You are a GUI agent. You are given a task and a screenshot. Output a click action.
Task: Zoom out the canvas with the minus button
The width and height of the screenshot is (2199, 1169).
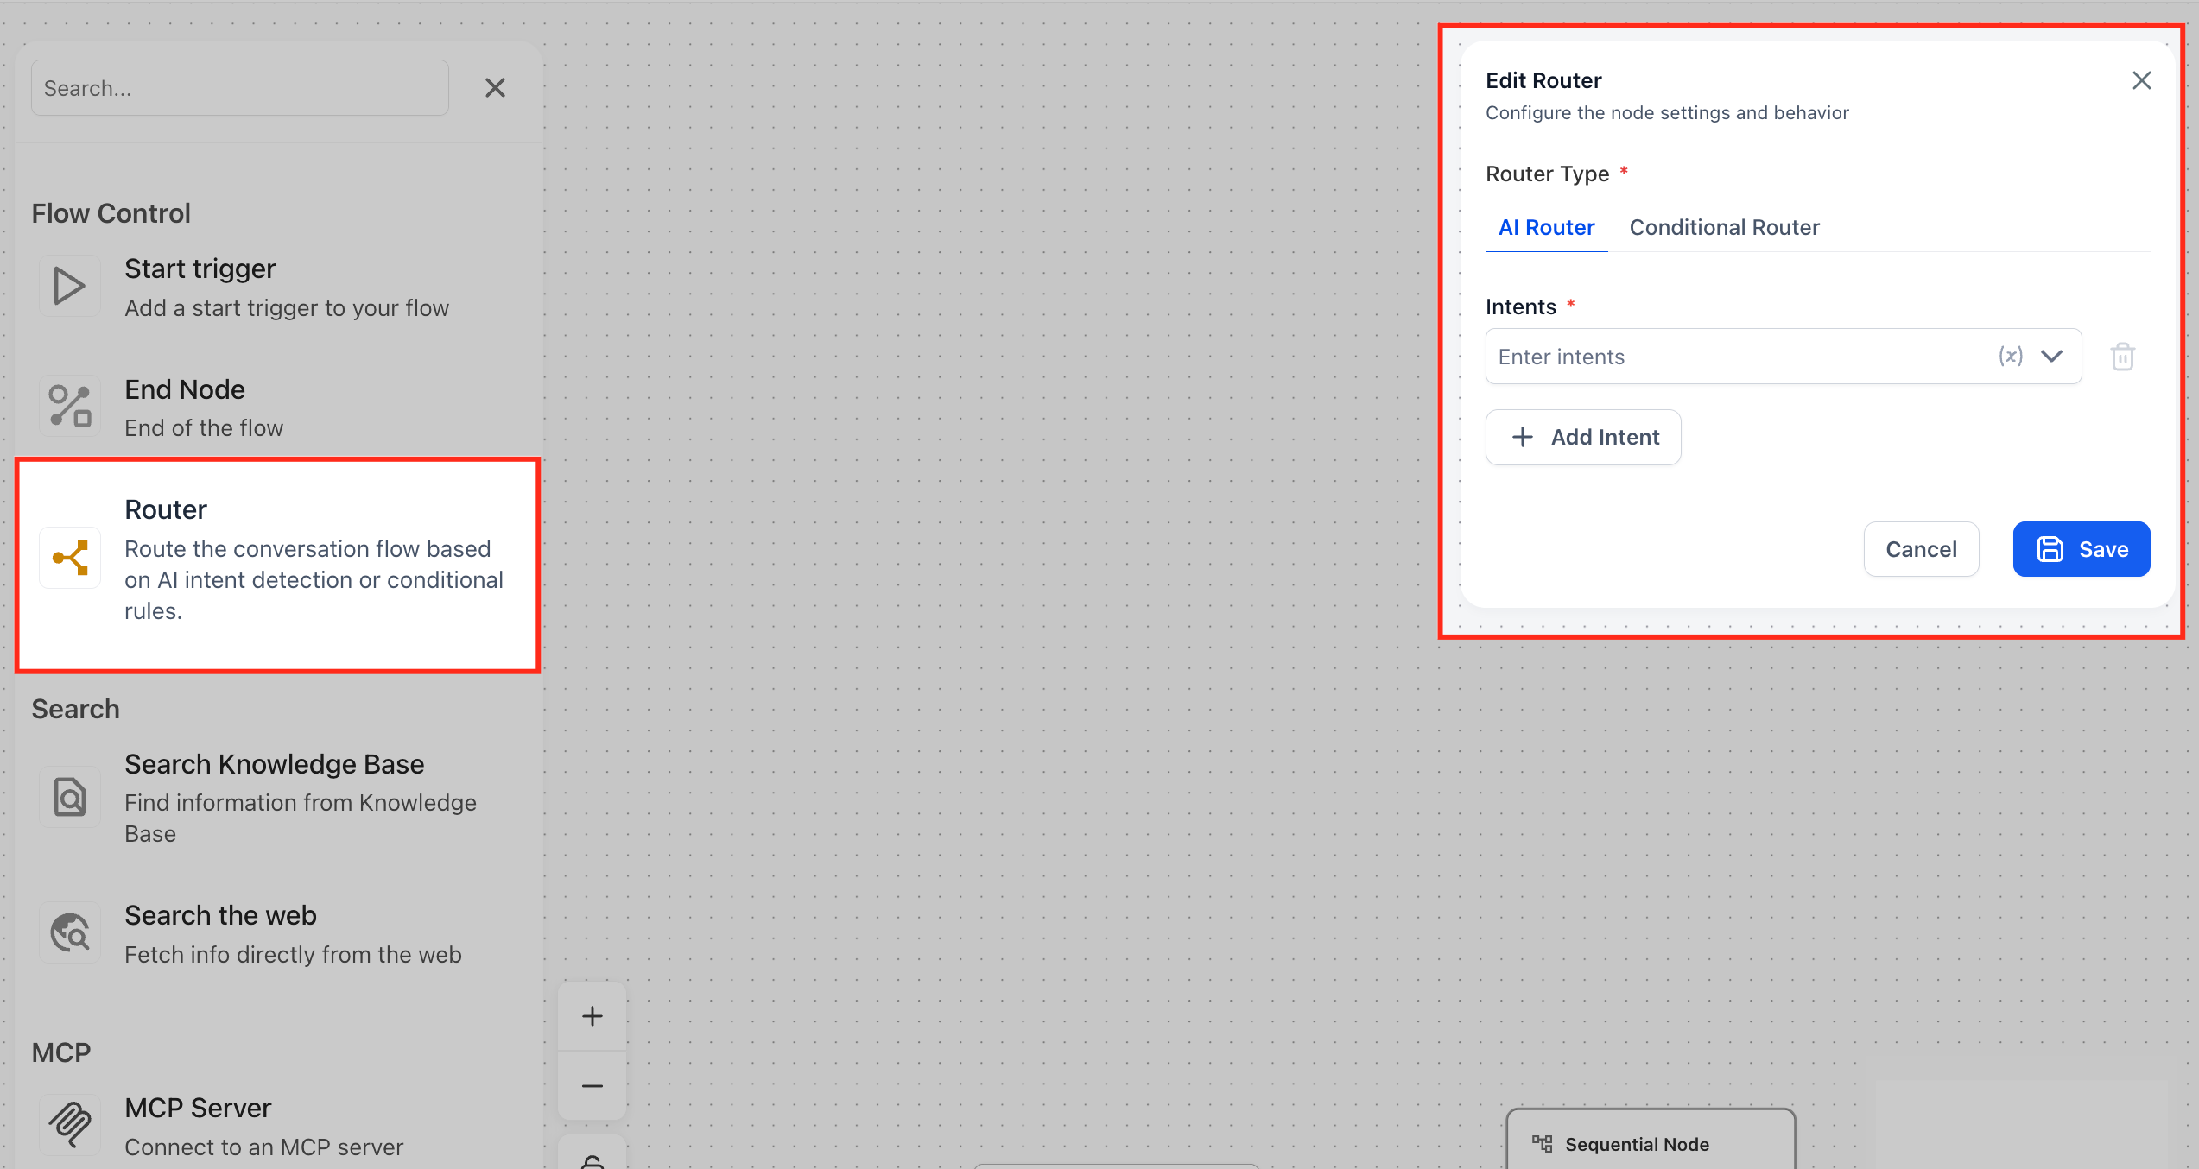point(593,1086)
